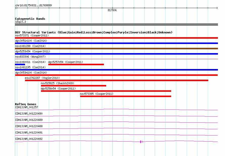This screenshot has height=156, width=225.
Task: Click the thin red nsv833306 line
Action: click(x=116, y=59)
